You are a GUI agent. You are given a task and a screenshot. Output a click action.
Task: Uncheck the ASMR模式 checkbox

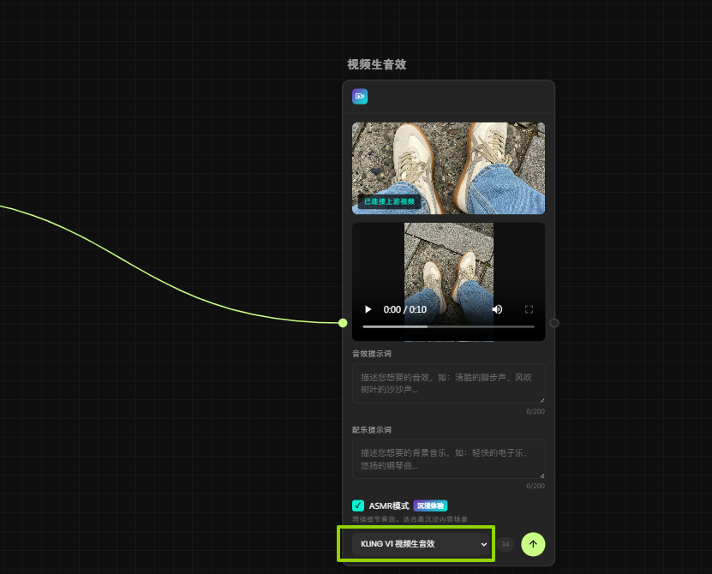click(x=358, y=505)
